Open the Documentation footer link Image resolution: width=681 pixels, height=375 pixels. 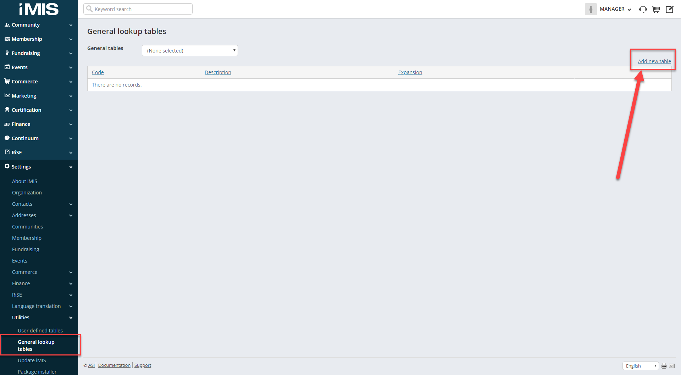pos(114,365)
